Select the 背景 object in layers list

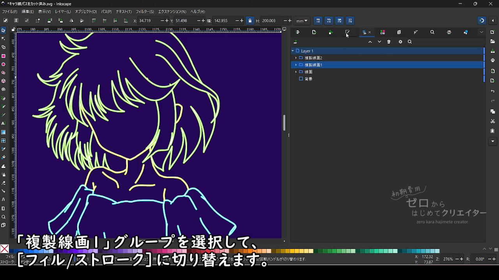pos(308,79)
